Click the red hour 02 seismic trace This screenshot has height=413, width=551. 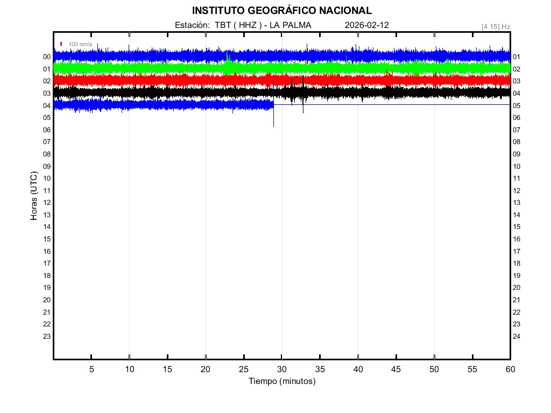pos(281,80)
